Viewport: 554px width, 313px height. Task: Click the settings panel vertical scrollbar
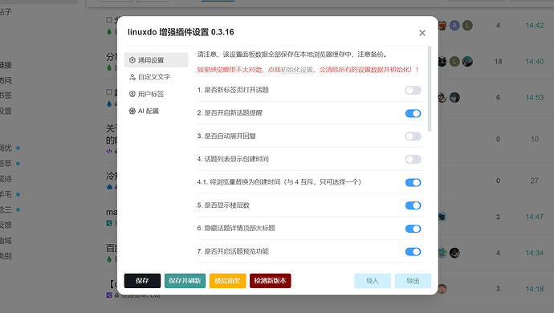tap(430, 88)
